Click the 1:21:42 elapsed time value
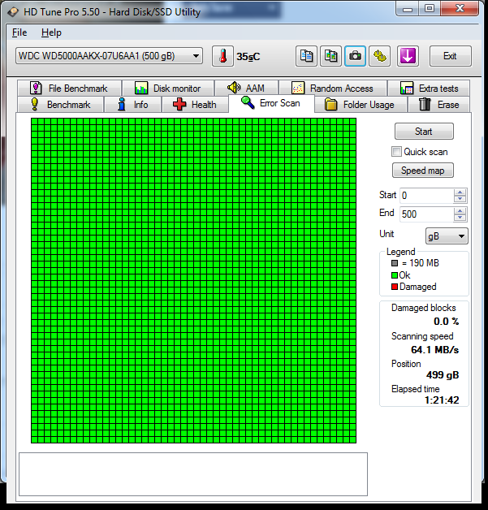 click(442, 400)
